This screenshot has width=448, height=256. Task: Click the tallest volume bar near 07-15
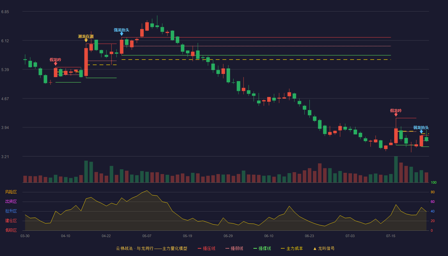396,169
